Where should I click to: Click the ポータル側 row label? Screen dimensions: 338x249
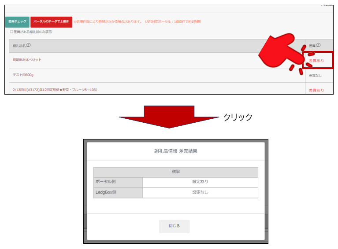(106, 182)
